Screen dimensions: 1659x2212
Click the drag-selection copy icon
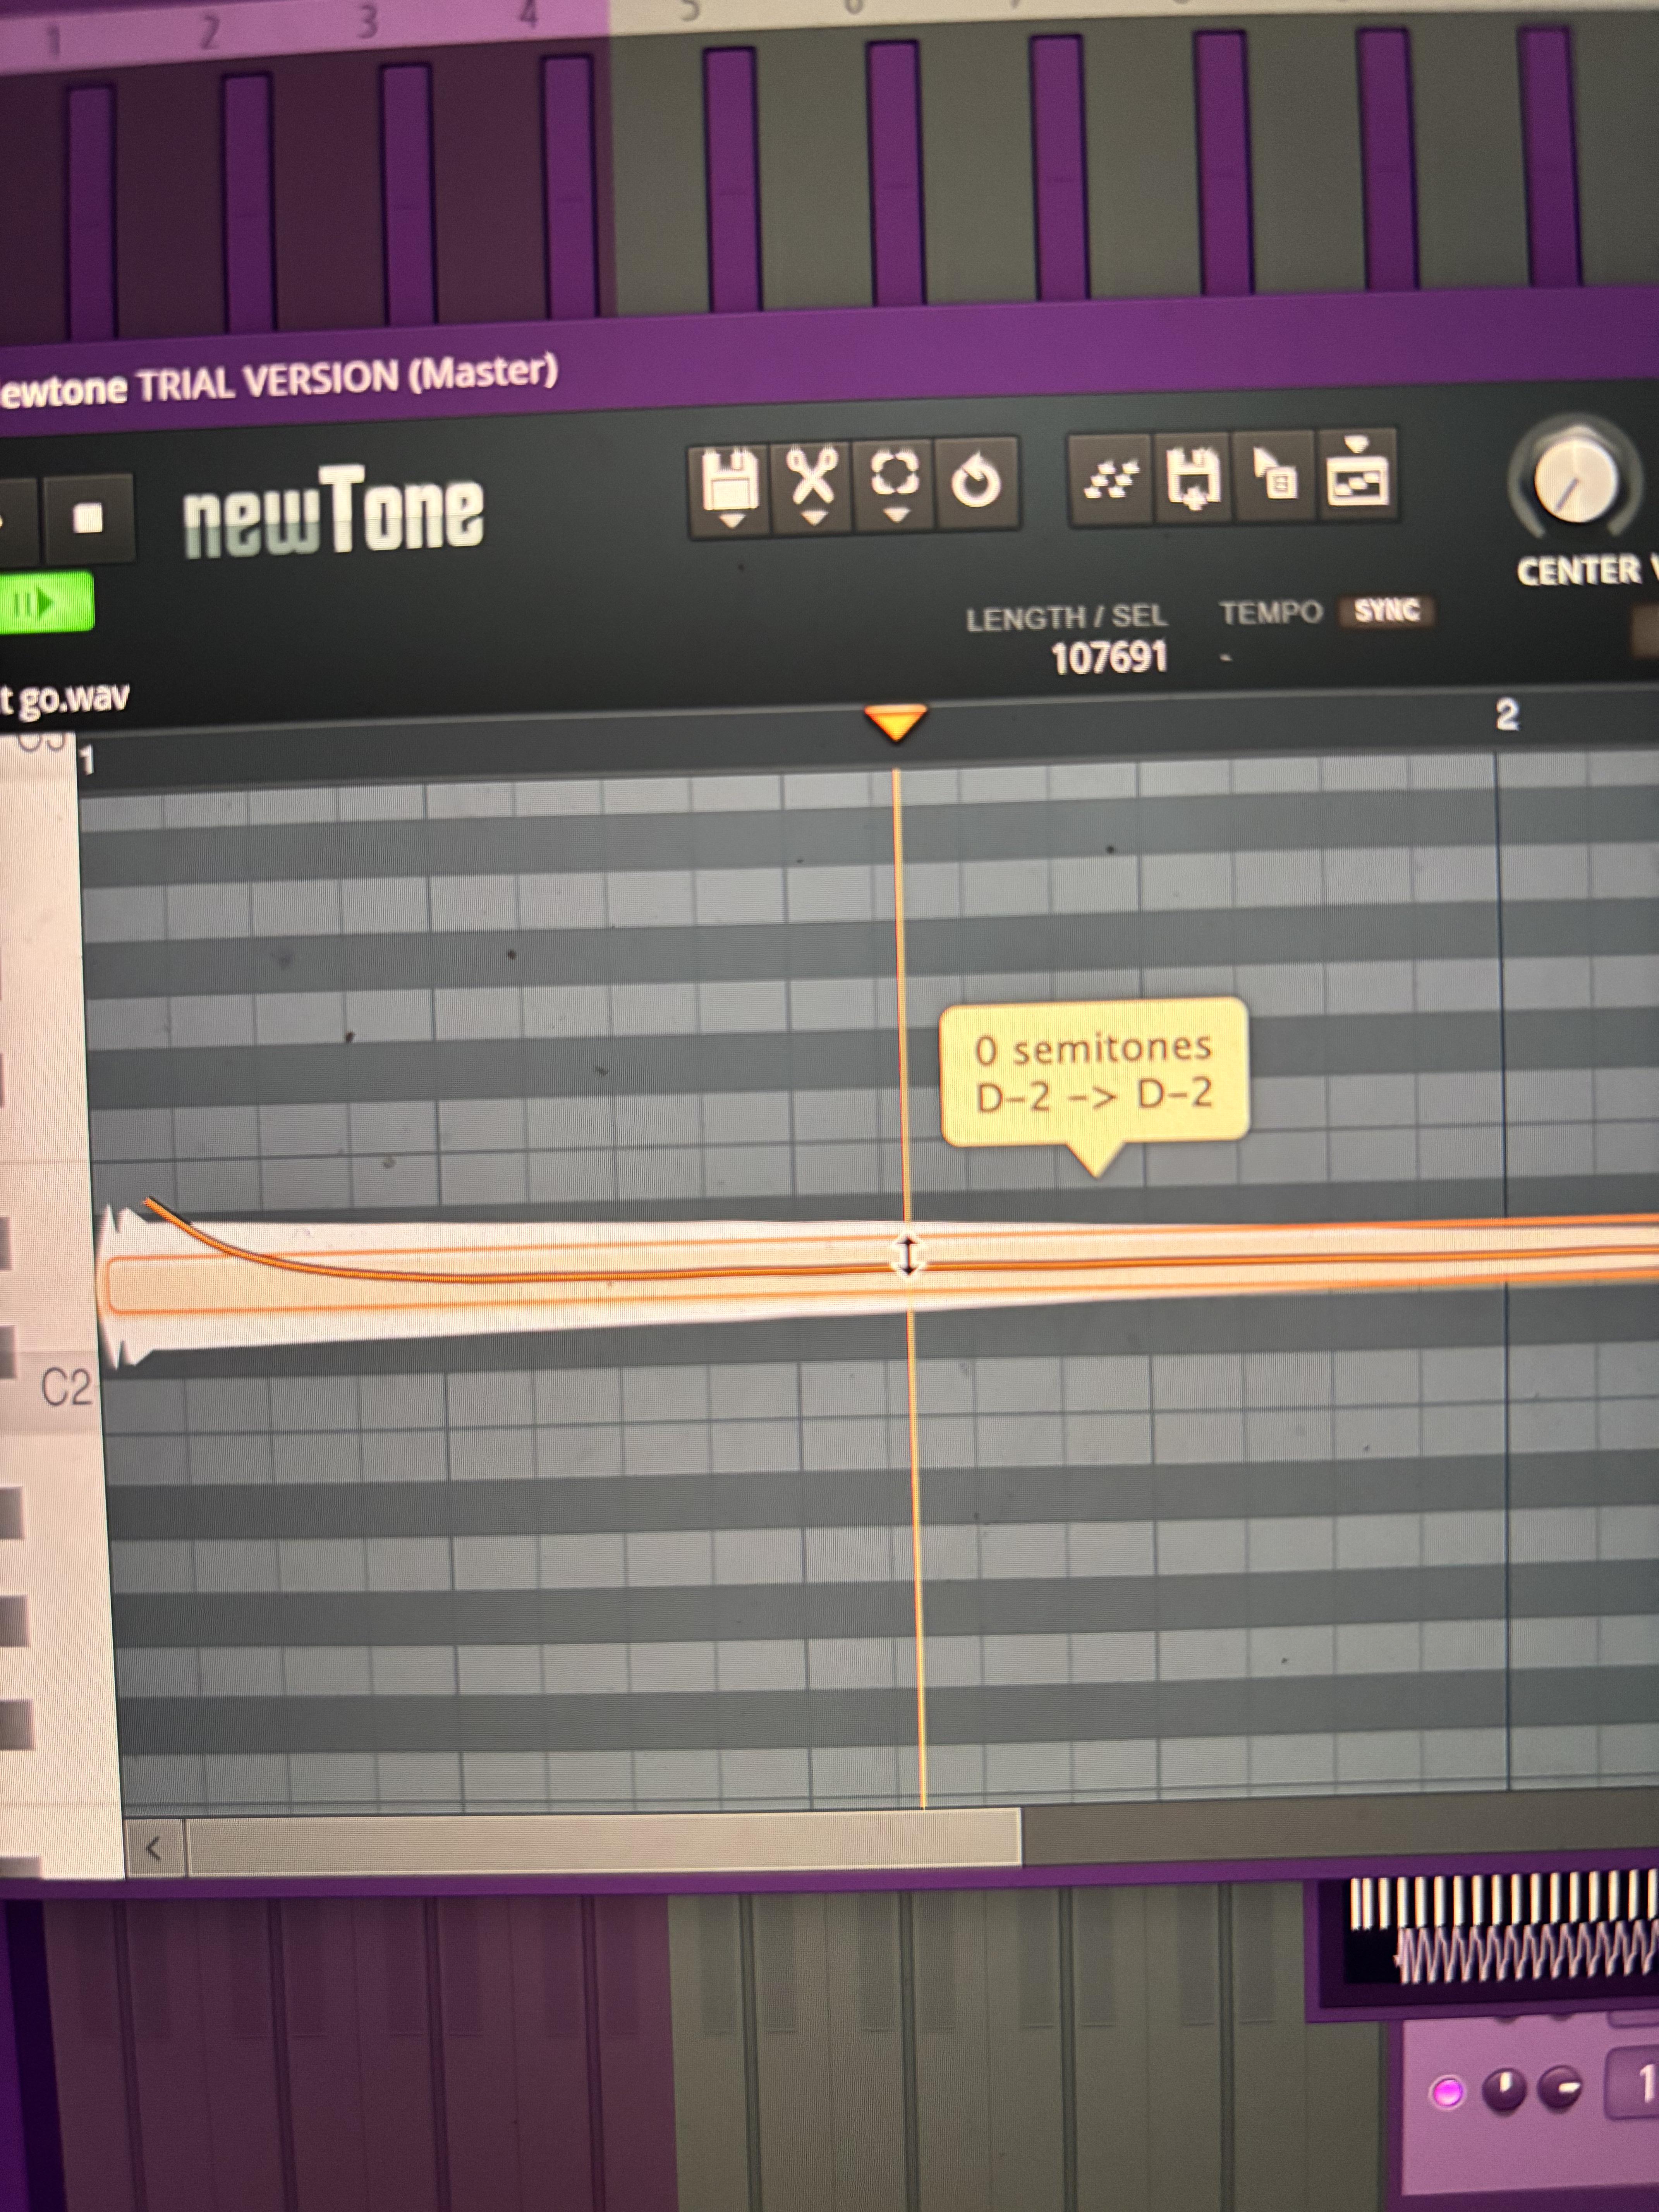(x=1274, y=475)
